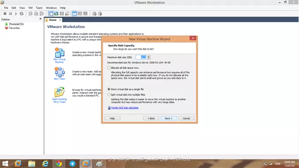299x168 pixels.
Task: Open the Team menu
Action: click(x=39, y=8)
